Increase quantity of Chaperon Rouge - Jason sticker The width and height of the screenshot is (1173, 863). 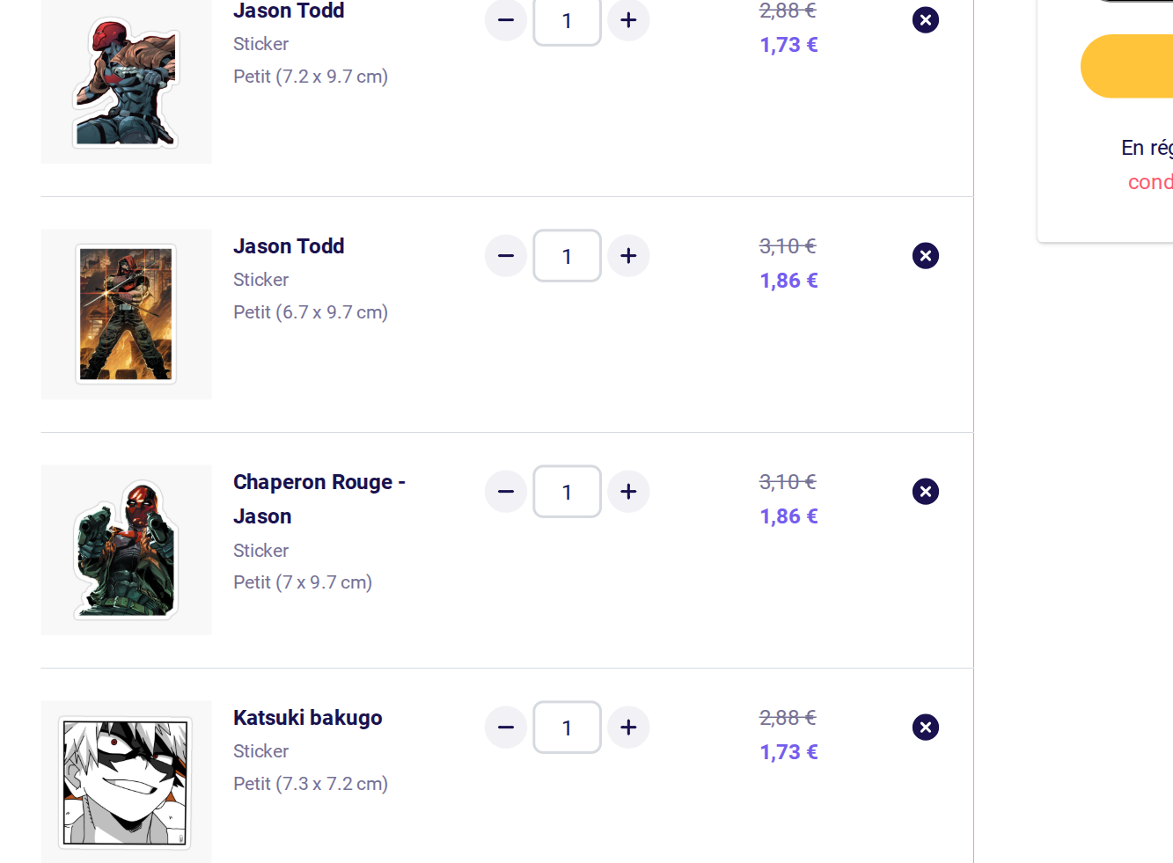[x=628, y=492]
